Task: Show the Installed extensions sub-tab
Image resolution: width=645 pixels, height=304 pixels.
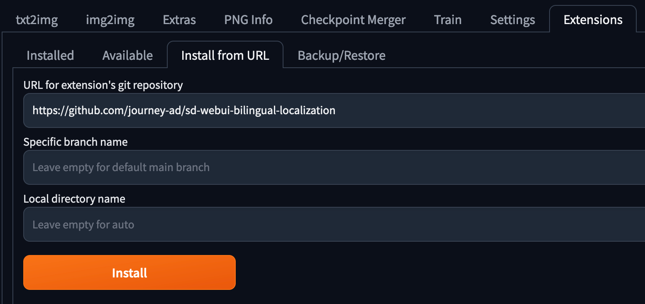Action: [50, 55]
